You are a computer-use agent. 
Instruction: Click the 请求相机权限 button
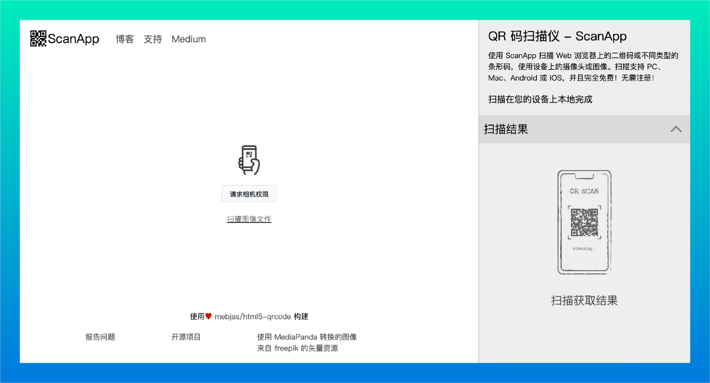click(x=249, y=194)
